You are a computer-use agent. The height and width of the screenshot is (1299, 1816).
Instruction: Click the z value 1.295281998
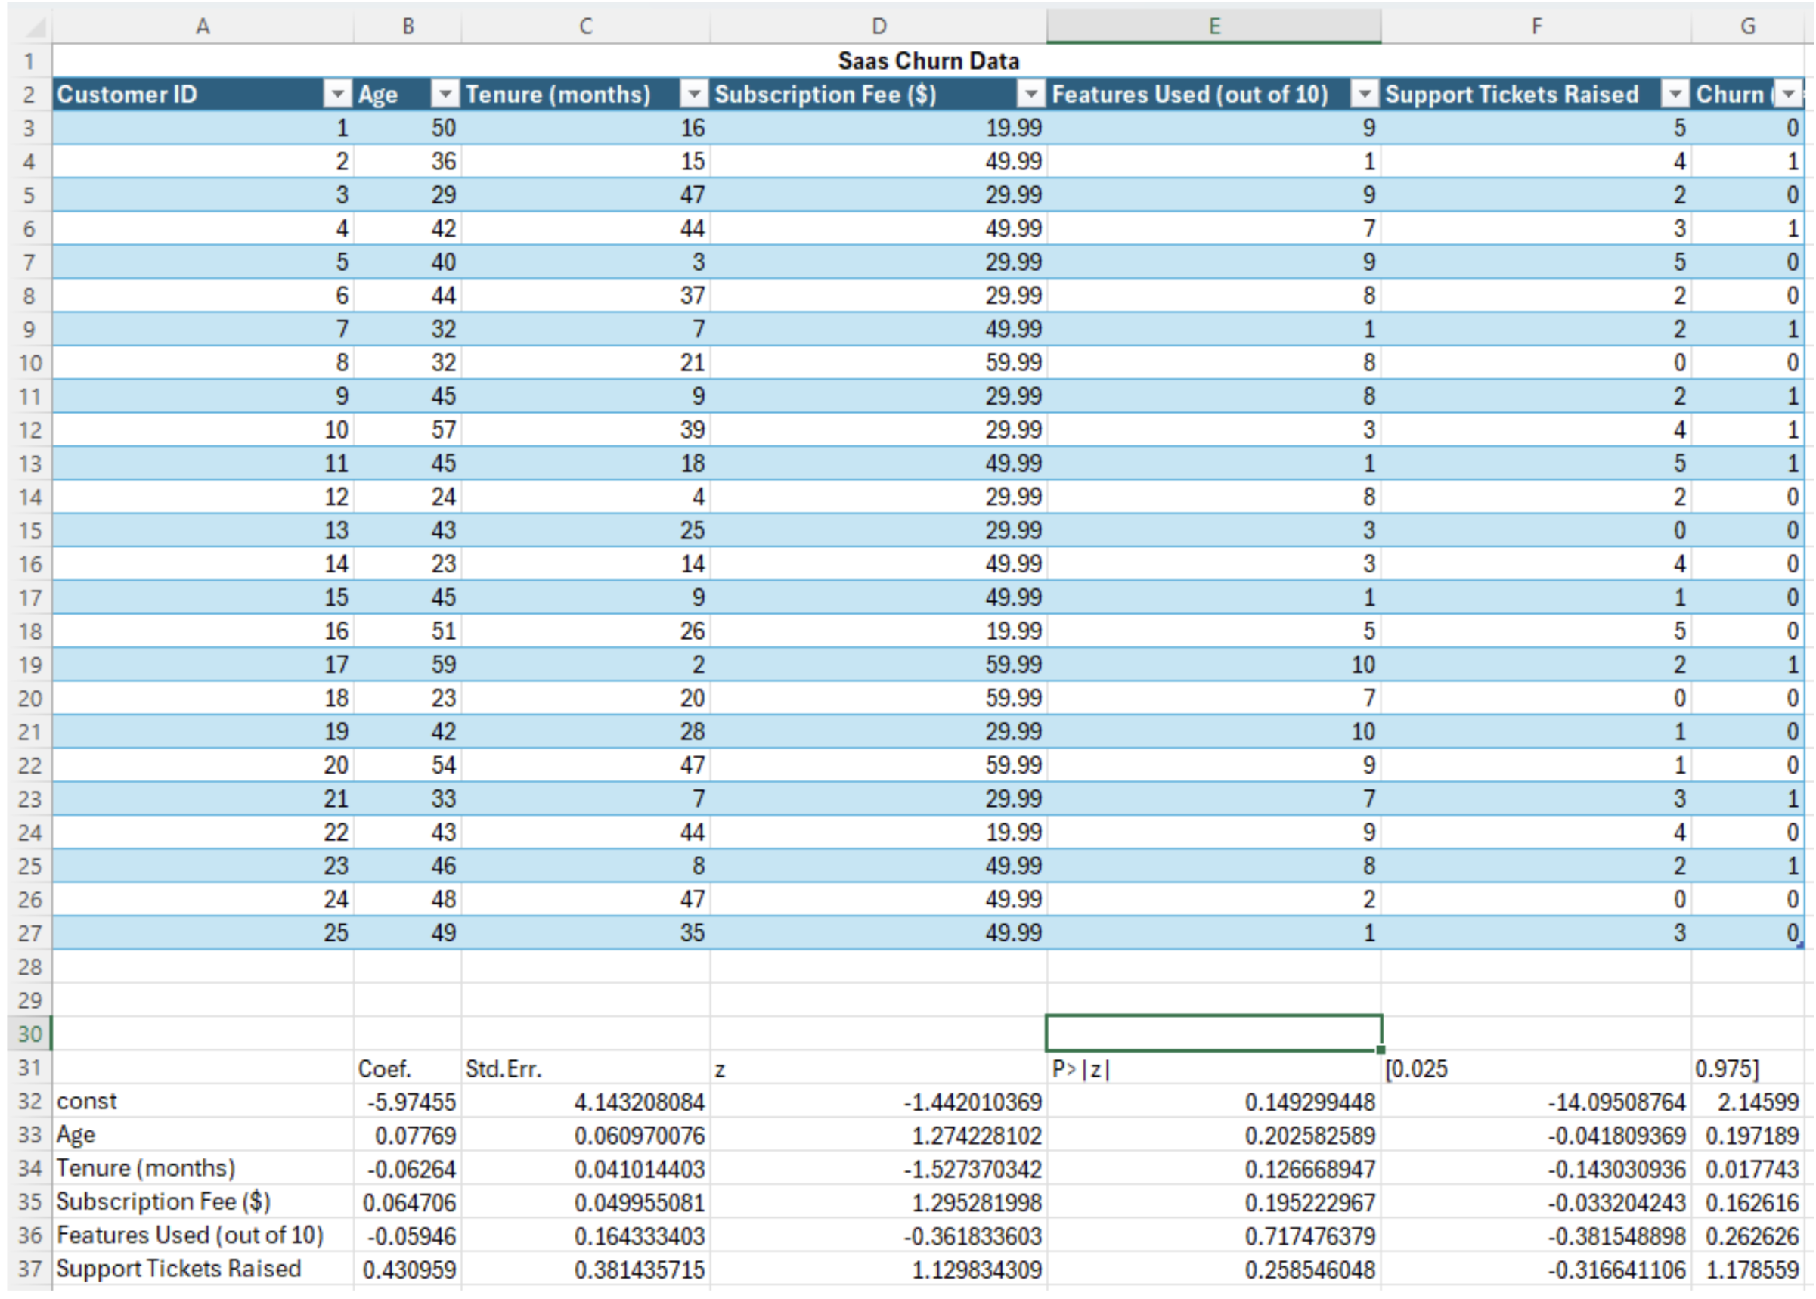pyautogui.click(x=879, y=1202)
